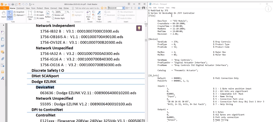Toggle Fit Page view mode
The image size is (273, 122).
40,12
